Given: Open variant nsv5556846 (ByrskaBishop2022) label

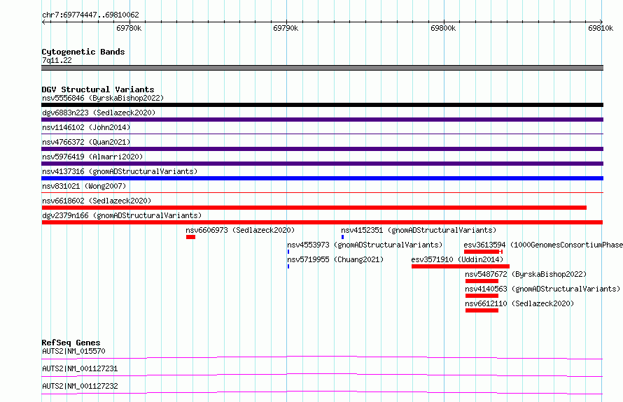Looking at the screenshot, I should [x=103, y=98].
